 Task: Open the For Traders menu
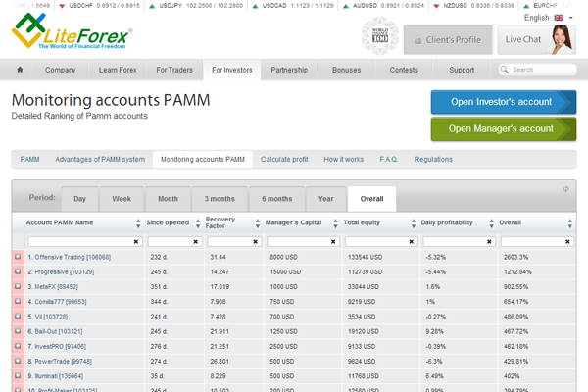tap(174, 70)
